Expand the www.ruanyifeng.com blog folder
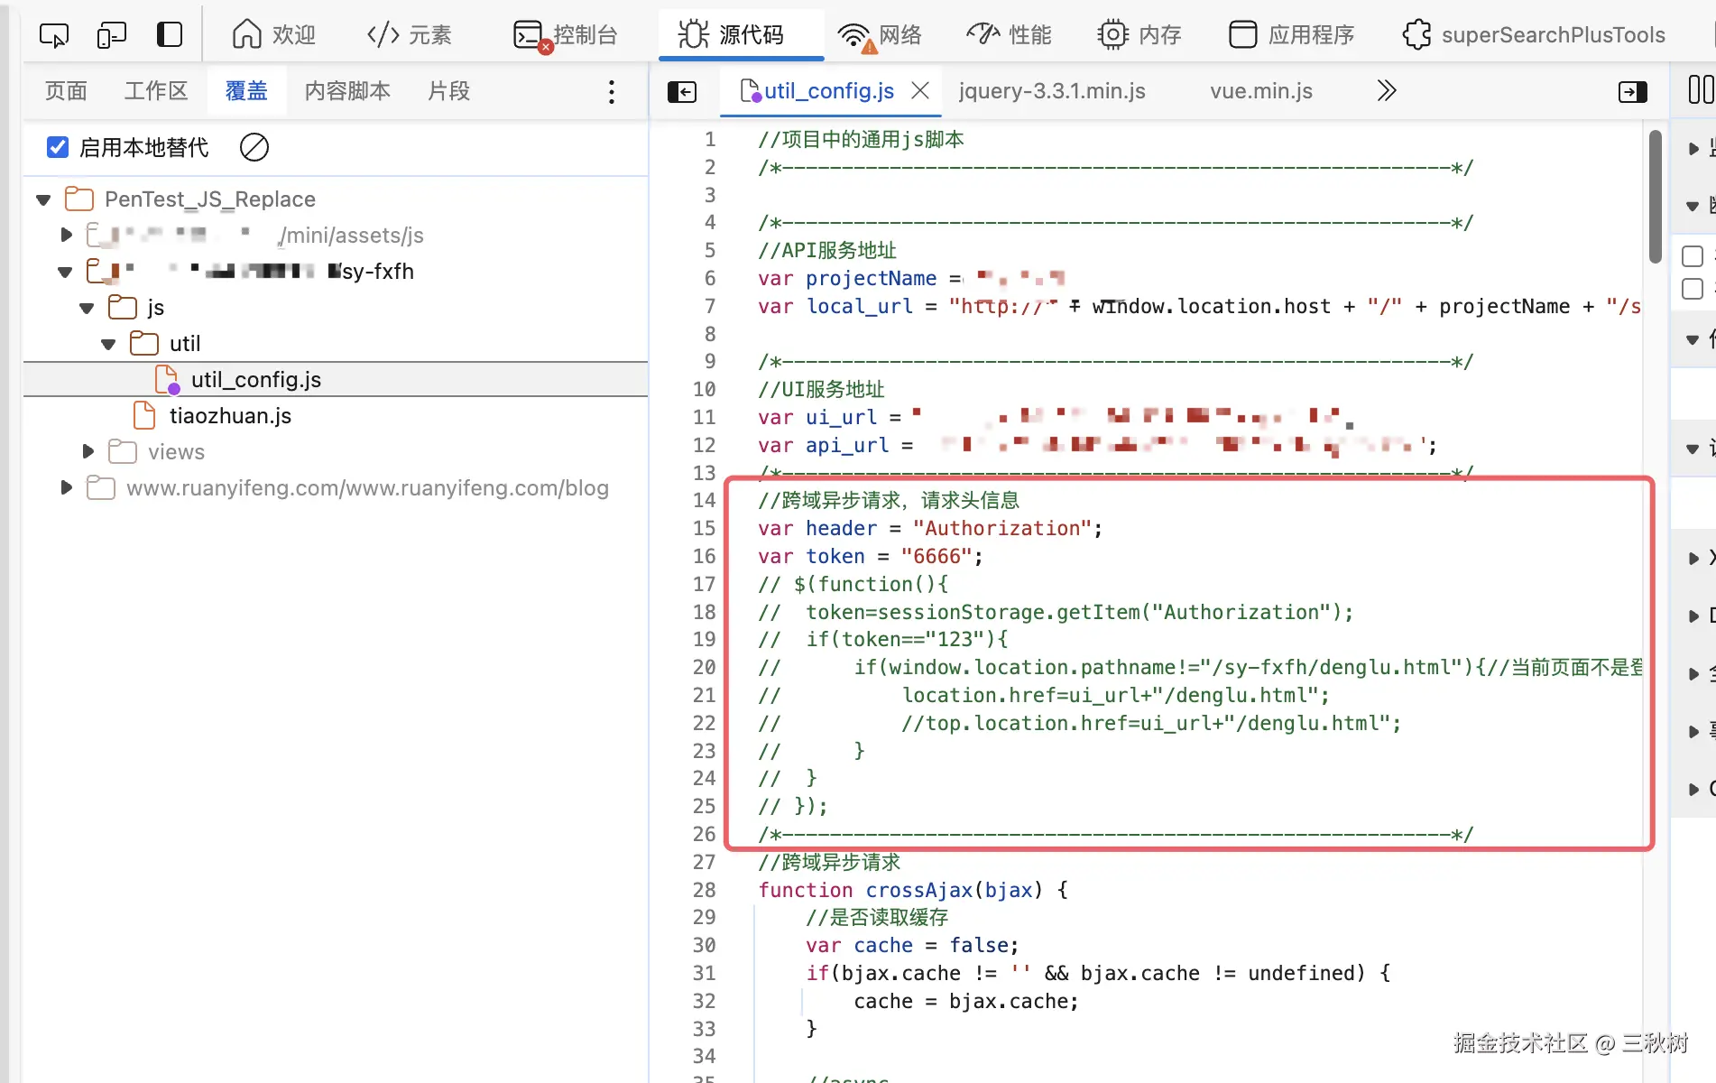The height and width of the screenshot is (1083, 1716). click(x=66, y=488)
